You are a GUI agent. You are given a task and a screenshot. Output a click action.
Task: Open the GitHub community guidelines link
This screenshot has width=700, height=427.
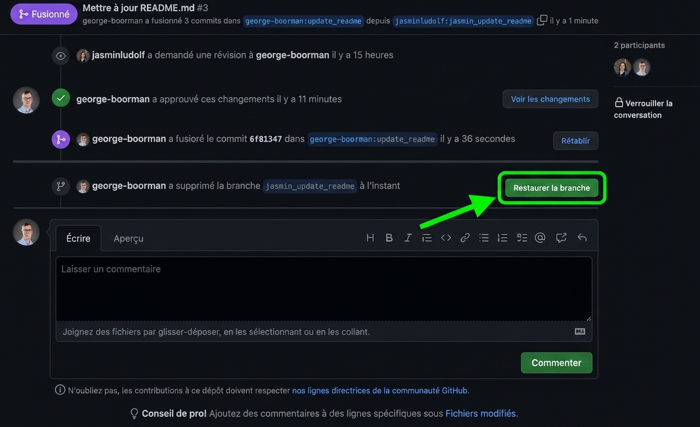click(x=380, y=390)
